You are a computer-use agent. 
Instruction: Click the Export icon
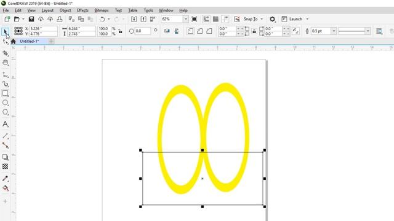pos(143,19)
